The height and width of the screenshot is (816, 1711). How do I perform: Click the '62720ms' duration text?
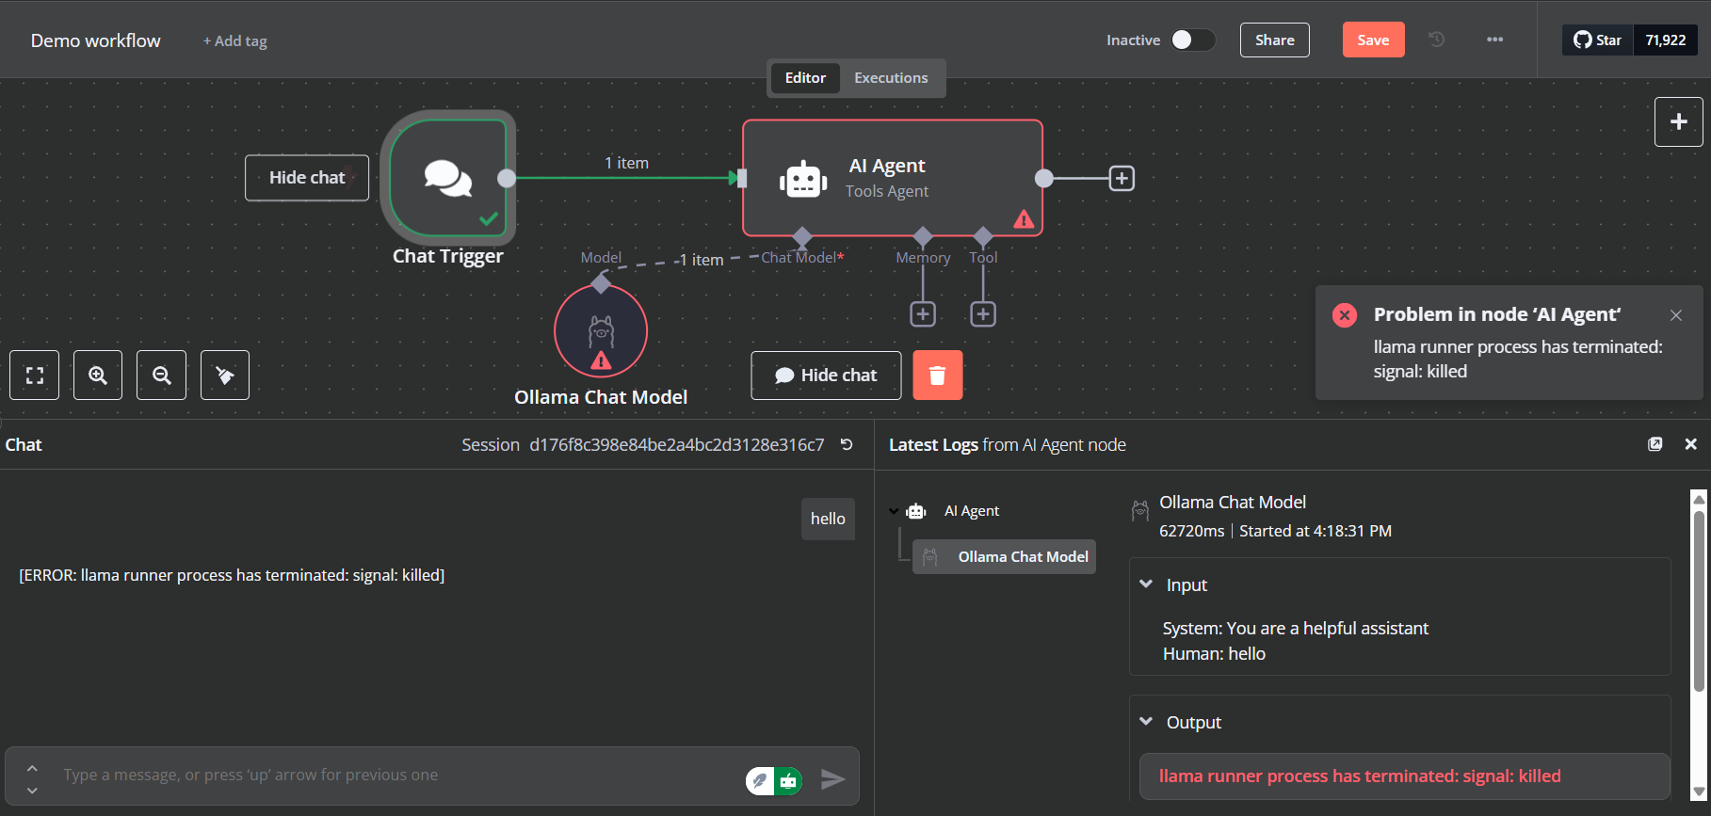1191,531
